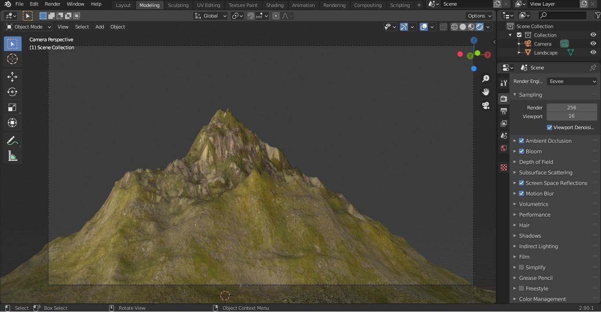The image size is (601, 312).
Task: Disable Bloom checkbox
Action: tap(521, 151)
